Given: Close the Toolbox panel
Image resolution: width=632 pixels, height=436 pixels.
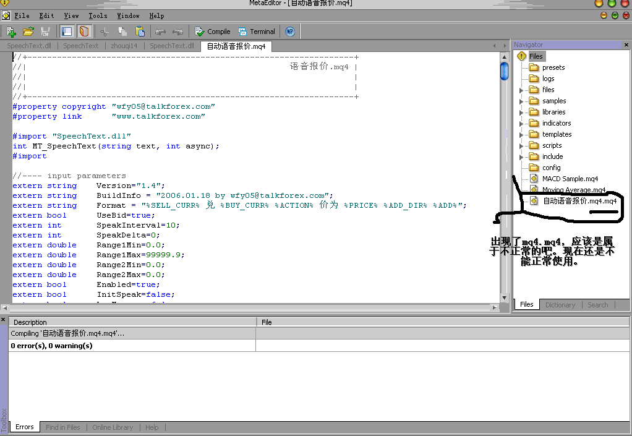Looking at the screenshot, I should point(3,320).
